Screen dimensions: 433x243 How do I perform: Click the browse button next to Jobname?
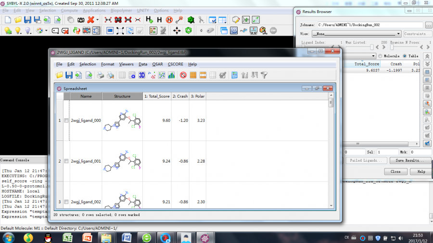pos(428,25)
